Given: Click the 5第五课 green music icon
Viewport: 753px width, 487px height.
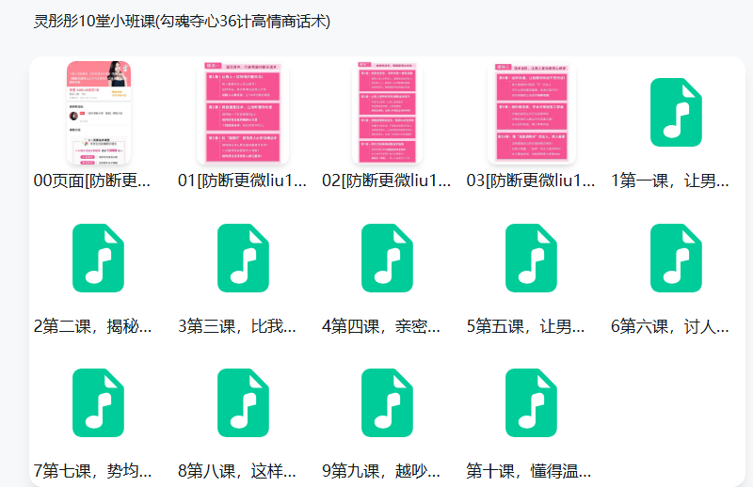Looking at the screenshot, I should [x=531, y=259].
